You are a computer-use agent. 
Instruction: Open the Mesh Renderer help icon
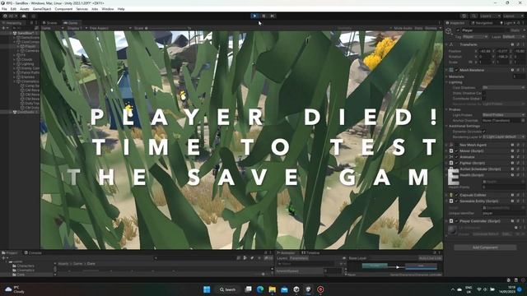pyautogui.click(x=512, y=70)
